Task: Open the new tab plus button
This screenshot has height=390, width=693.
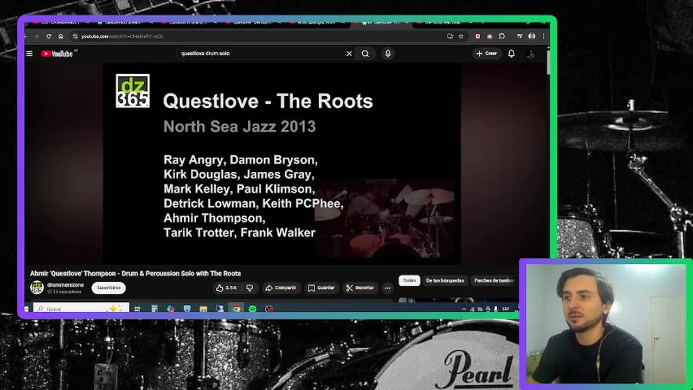Action: point(483,22)
